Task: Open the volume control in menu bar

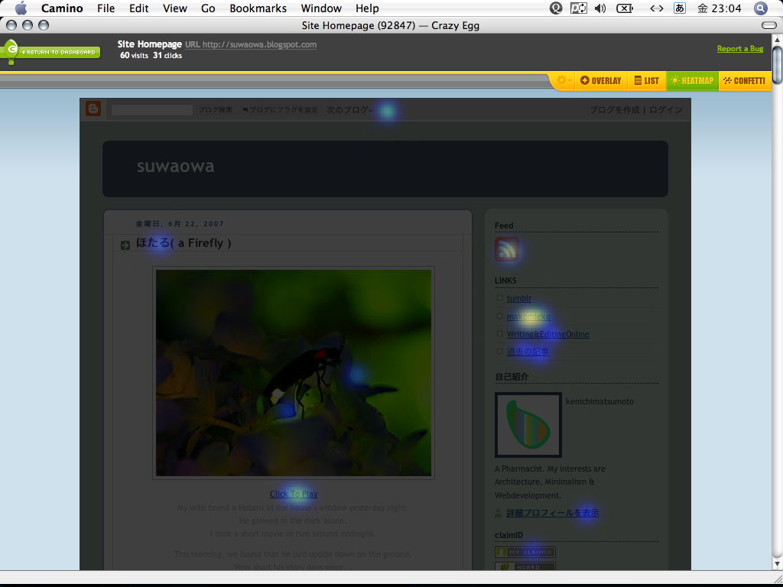Action: pos(601,8)
